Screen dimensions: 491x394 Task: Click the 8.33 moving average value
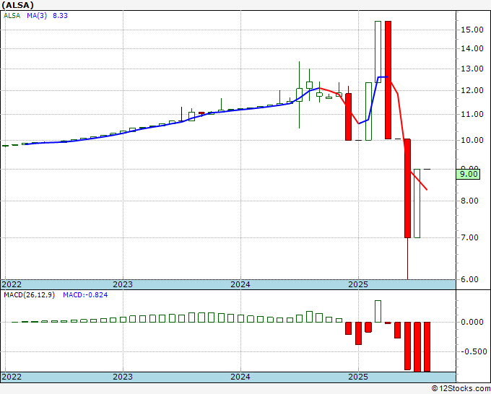[x=60, y=16]
